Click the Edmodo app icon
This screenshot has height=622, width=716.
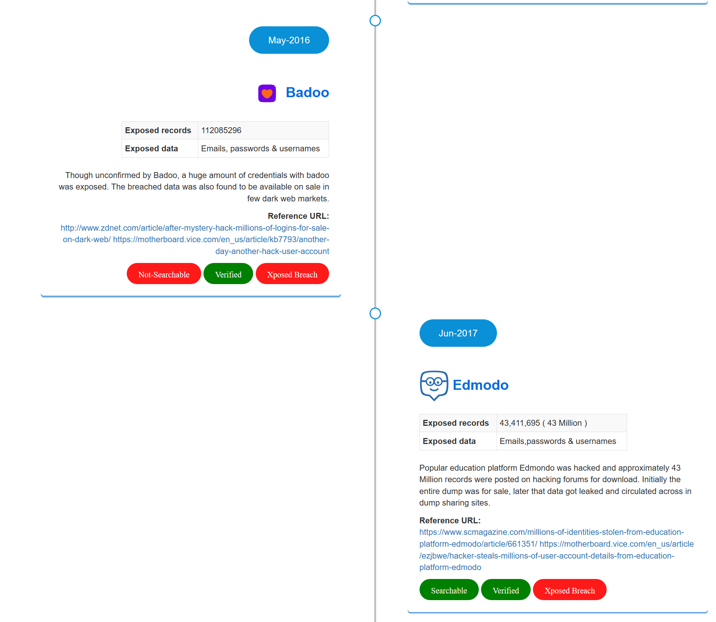(x=434, y=385)
